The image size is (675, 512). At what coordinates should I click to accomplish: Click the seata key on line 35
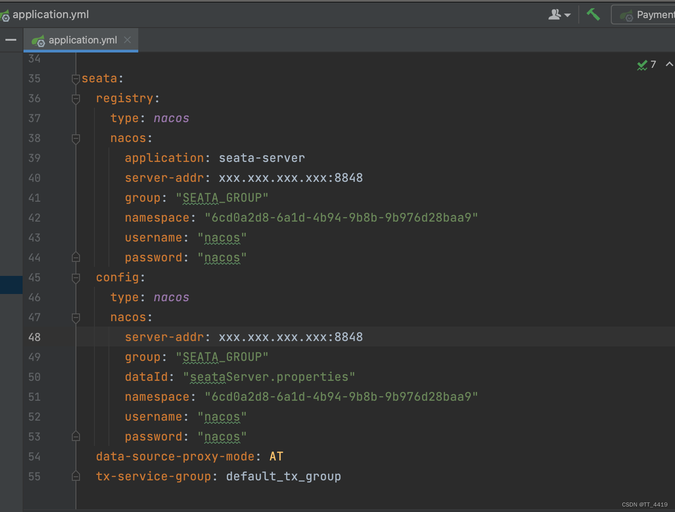99,79
